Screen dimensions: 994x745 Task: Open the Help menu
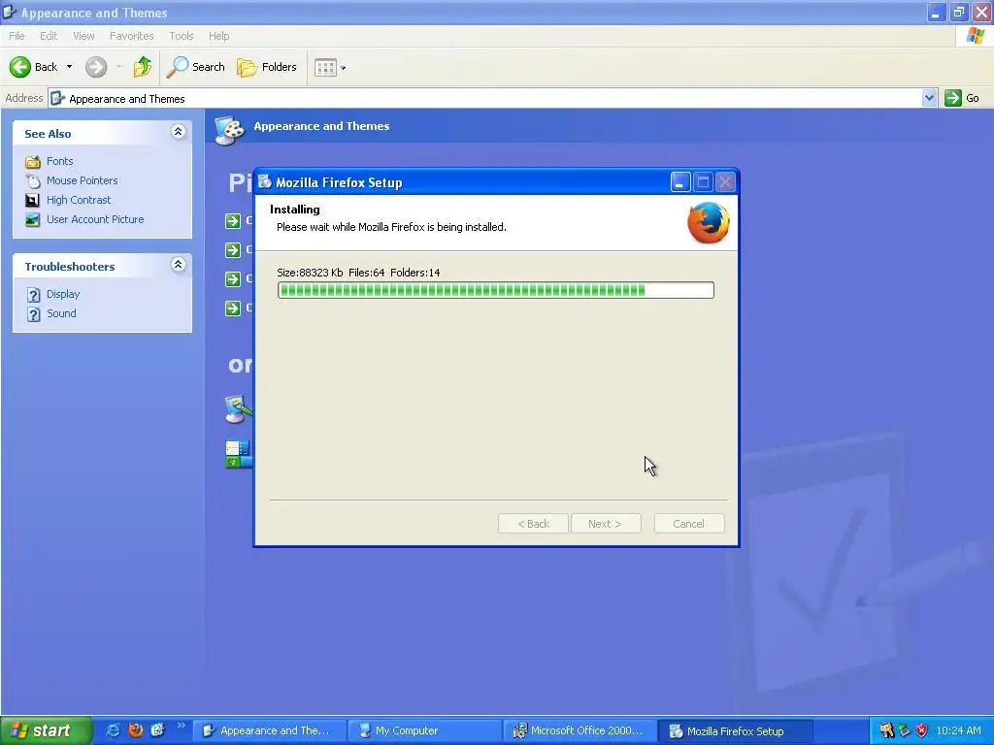[x=218, y=36]
